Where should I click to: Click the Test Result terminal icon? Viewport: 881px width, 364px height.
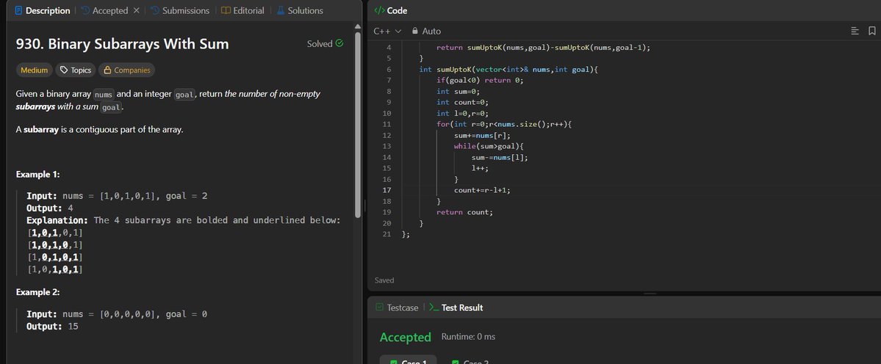434,307
